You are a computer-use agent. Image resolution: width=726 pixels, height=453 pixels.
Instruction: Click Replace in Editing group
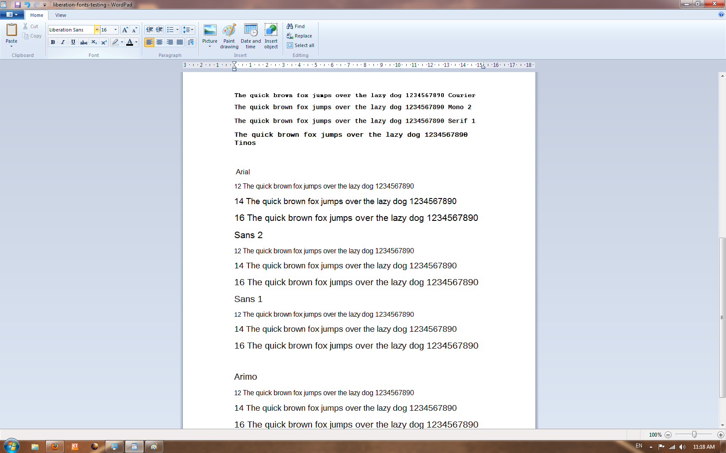pos(299,36)
